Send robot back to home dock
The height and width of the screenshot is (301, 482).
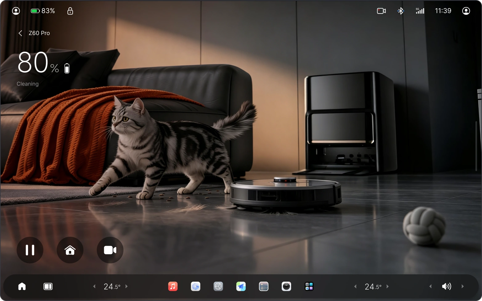[x=70, y=250]
